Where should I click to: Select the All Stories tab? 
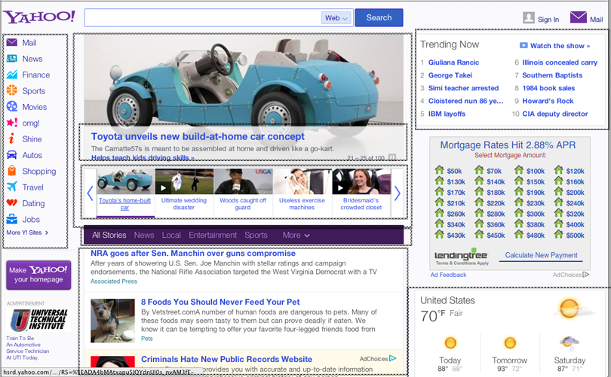click(109, 235)
